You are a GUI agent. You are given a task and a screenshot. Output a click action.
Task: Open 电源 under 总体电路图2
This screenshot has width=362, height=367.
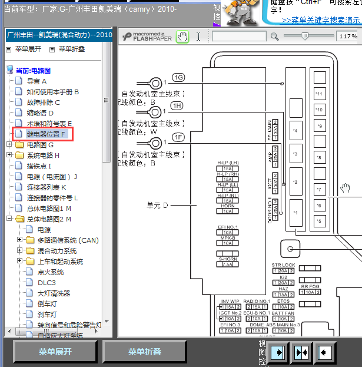click(44, 230)
